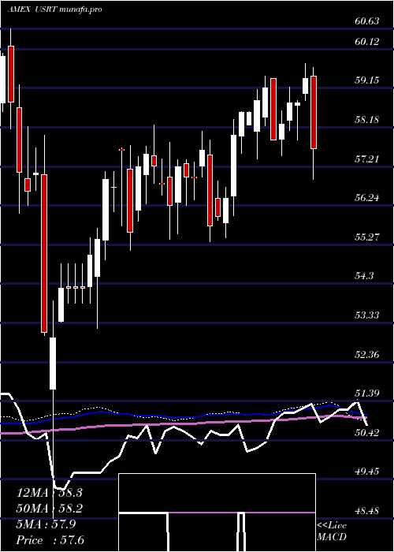
Task: Select the 52.36 price axis label
Action: click(367, 355)
